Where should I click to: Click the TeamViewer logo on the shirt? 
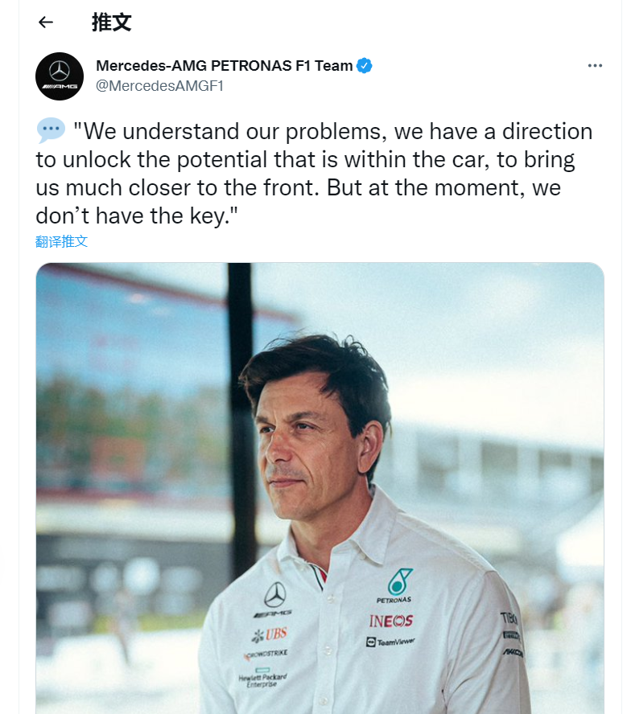[x=391, y=642]
